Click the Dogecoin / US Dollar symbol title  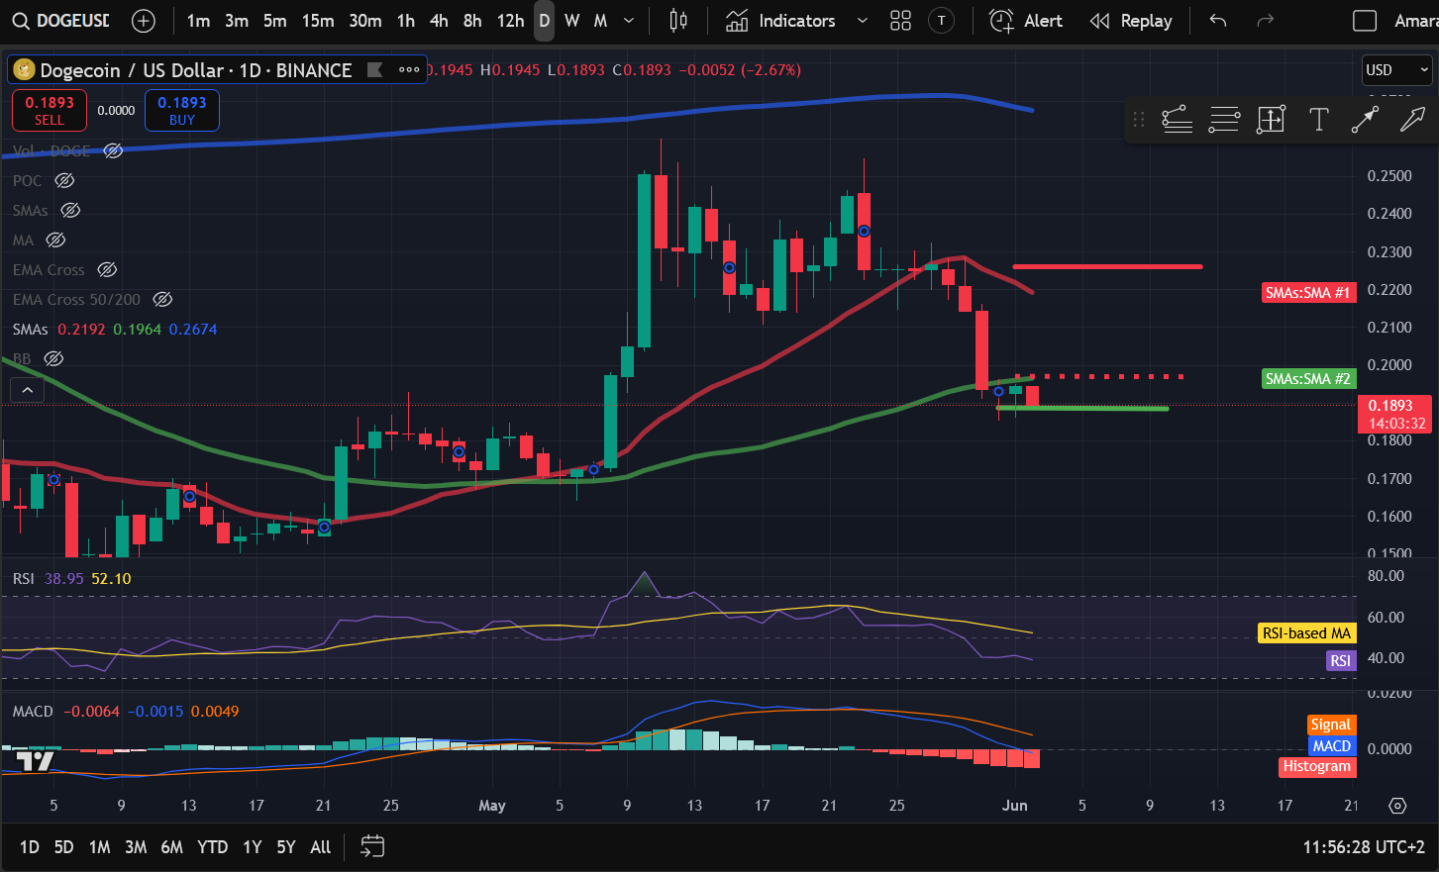(196, 70)
